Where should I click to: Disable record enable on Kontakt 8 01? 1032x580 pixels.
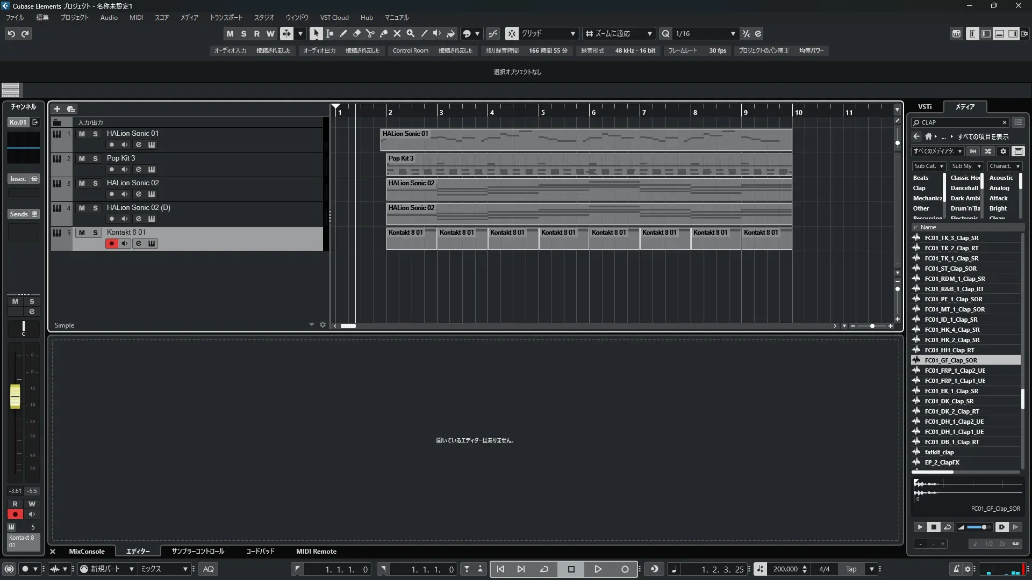coord(111,243)
